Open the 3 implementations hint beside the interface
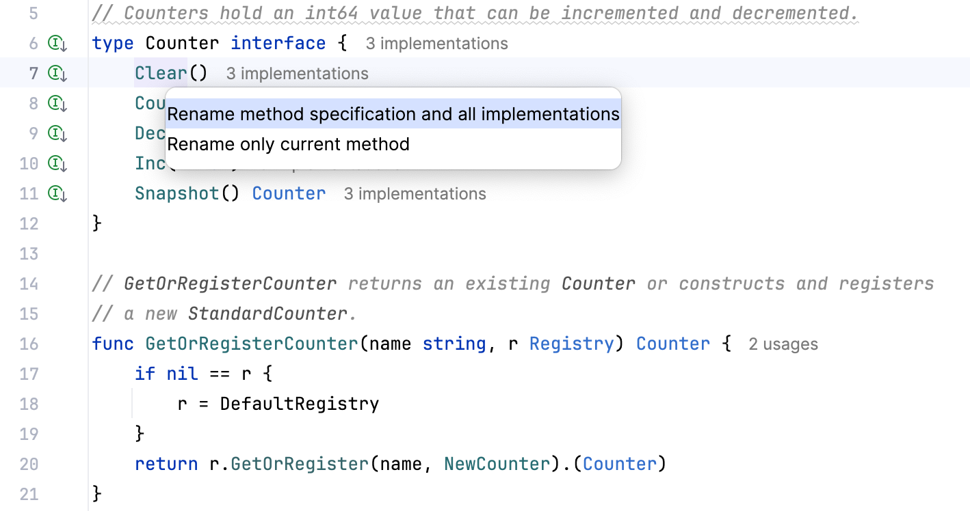The height and width of the screenshot is (511, 970). click(436, 43)
